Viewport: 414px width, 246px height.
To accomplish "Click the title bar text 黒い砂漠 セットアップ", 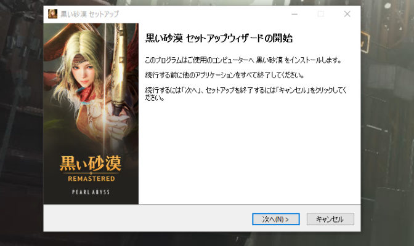I will 89,14.
